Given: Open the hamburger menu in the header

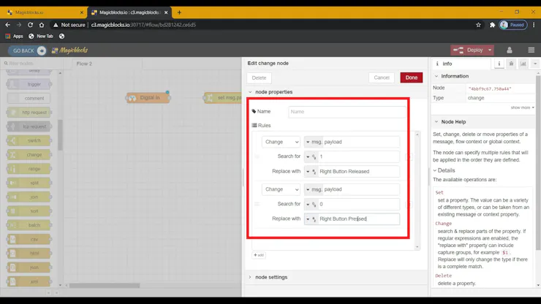Looking at the screenshot, I should [531, 50].
